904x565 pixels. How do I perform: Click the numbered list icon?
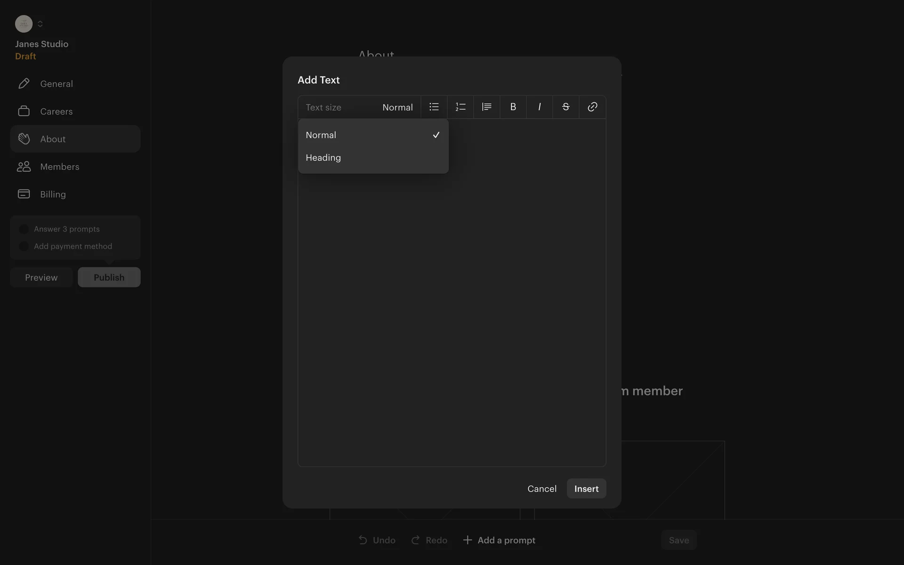[460, 107]
